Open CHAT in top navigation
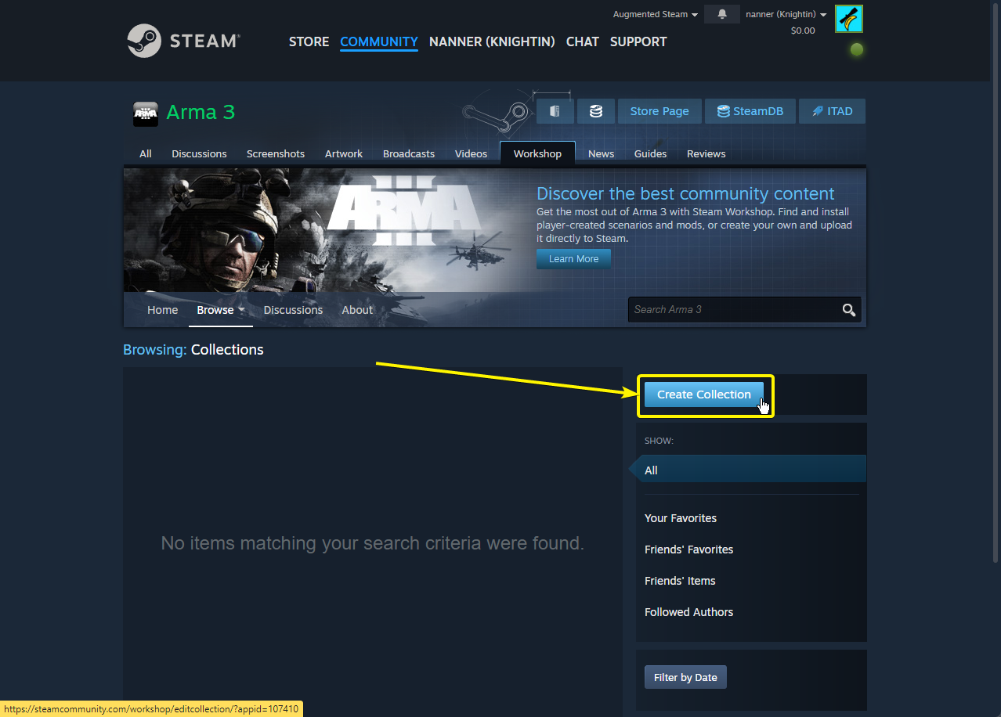The image size is (1001, 717). (583, 41)
